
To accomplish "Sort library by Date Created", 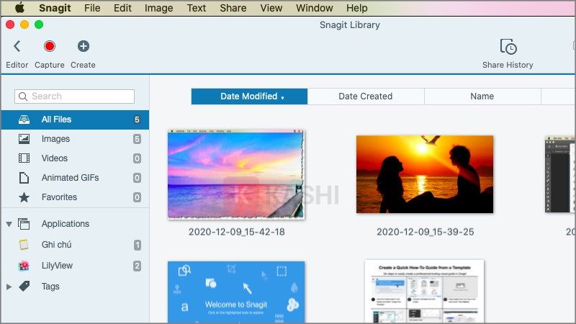I will pos(366,96).
